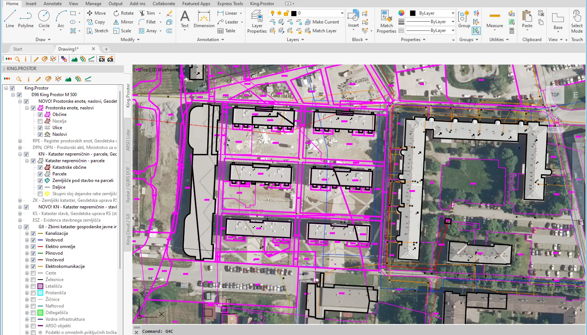Screen dimensions: 587x335
Task: Toggle the Vodovod layer checkbox
Action: pos(33,240)
